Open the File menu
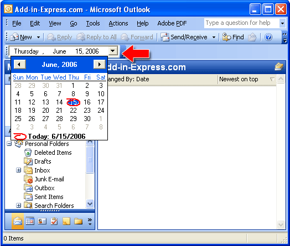The width and height of the screenshot is (290, 246). coord(17,23)
